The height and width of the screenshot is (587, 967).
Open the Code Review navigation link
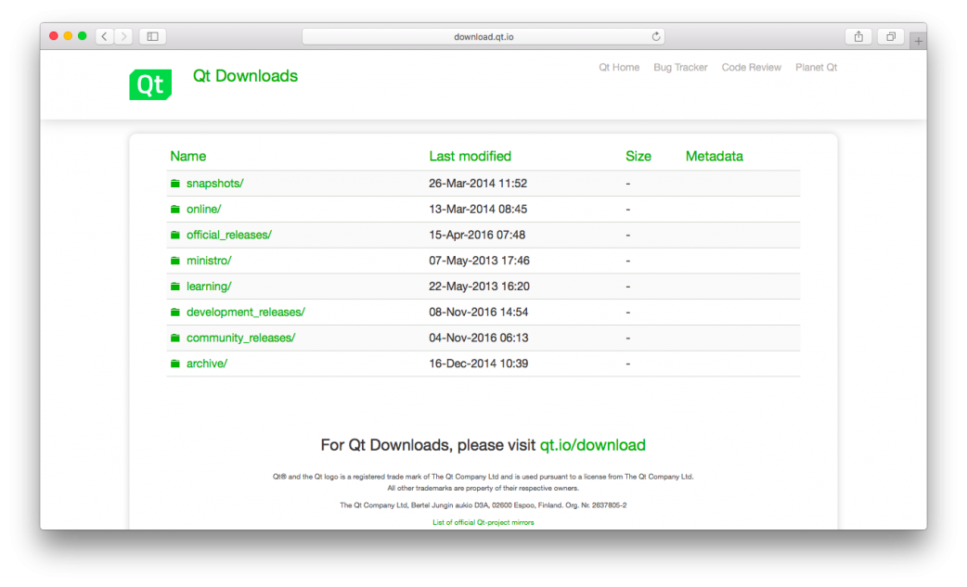click(x=751, y=68)
